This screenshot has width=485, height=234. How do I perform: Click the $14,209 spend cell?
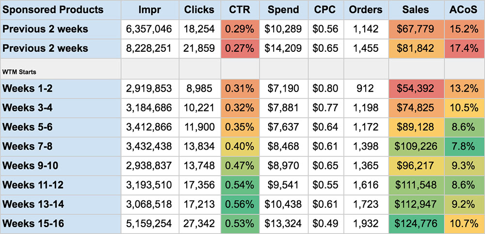click(x=283, y=48)
